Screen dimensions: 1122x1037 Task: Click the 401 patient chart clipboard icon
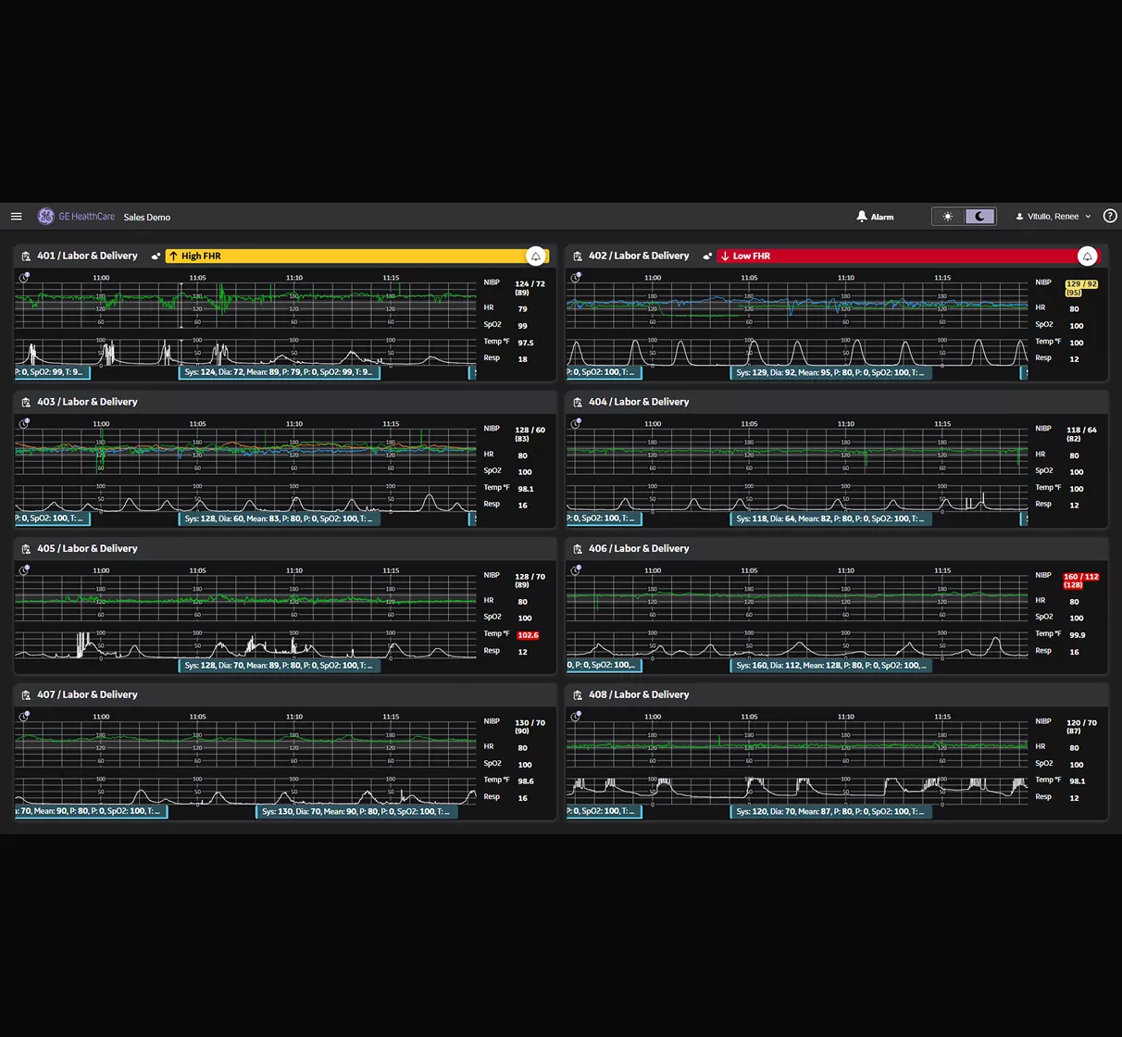pyautogui.click(x=26, y=256)
